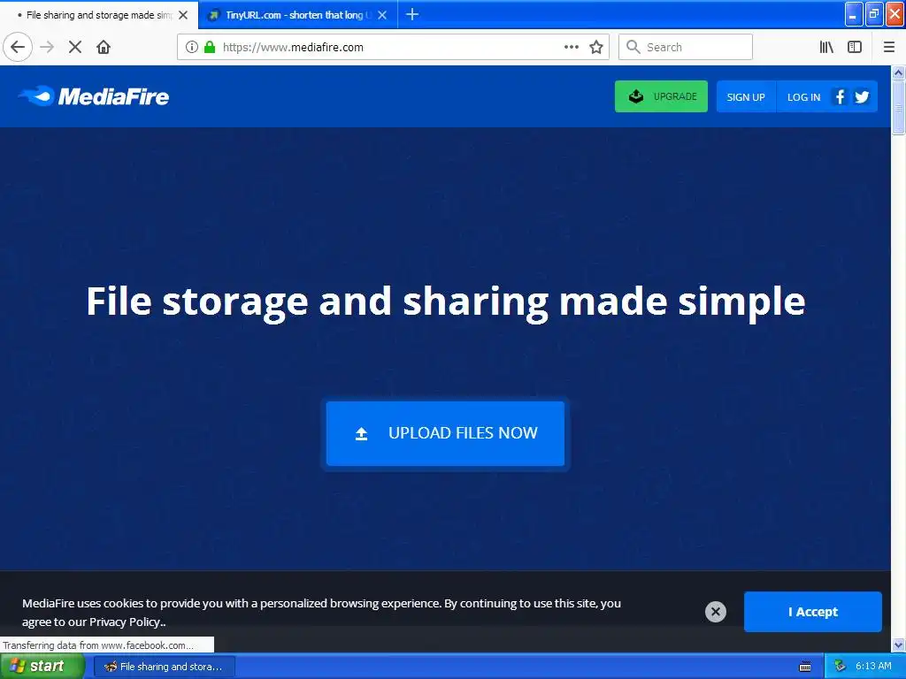Viewport: 906px width, 679px height.
Task: Click the vertical scrollbar thumb
Action: 898,107
